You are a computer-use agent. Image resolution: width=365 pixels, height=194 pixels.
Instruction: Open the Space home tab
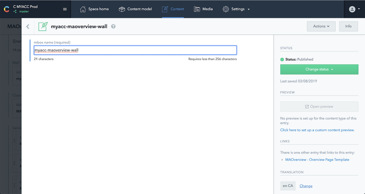94,9
